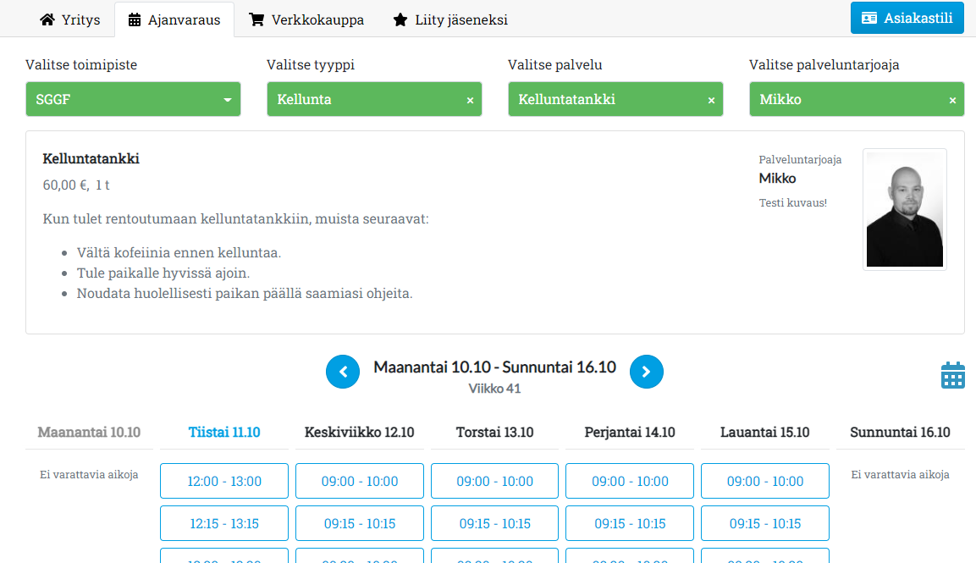The image size is (976, 563).
Task: Book Tuesday 12:00 - 13:00 slot
Action: [x=224, y=481]
